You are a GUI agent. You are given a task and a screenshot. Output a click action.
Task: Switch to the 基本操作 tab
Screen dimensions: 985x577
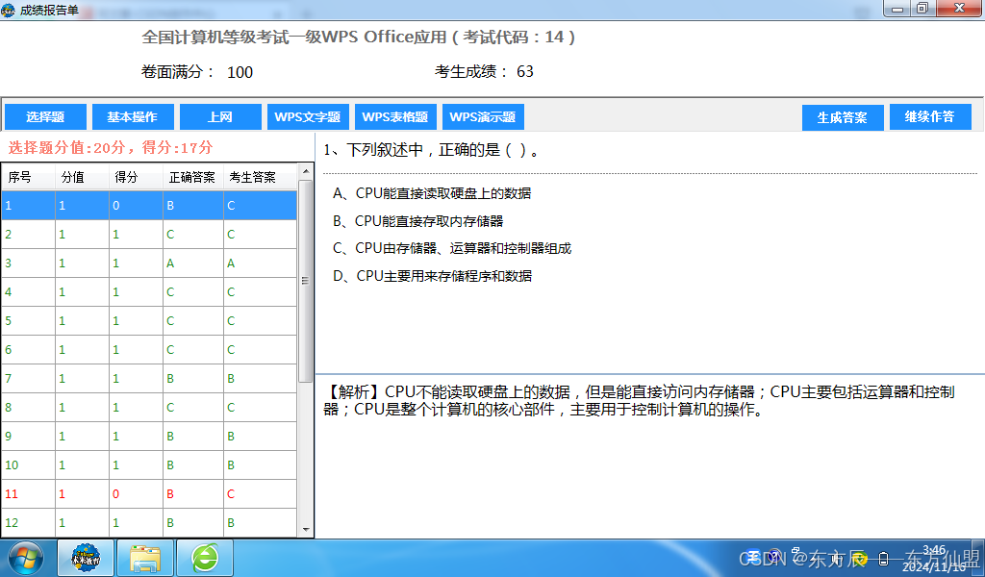tap(133, 116)
